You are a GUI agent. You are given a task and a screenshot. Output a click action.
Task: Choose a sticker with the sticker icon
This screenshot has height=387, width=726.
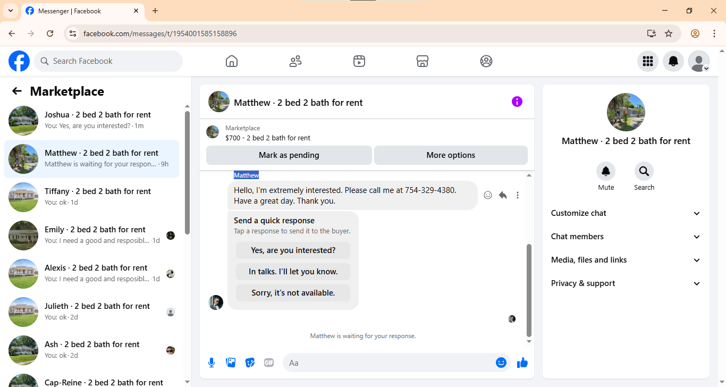(250, 363)
